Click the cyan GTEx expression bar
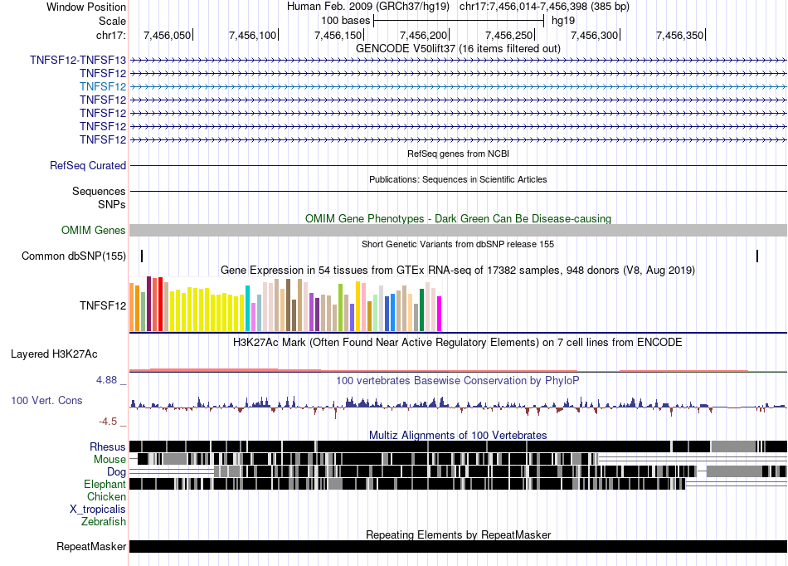This screenshot has height=566, width=788. coord(247,308)
